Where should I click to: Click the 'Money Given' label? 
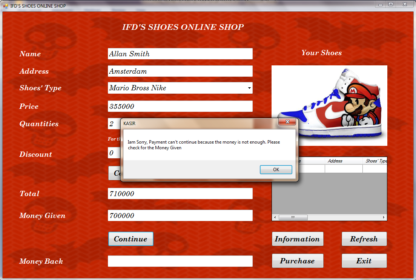42,215
